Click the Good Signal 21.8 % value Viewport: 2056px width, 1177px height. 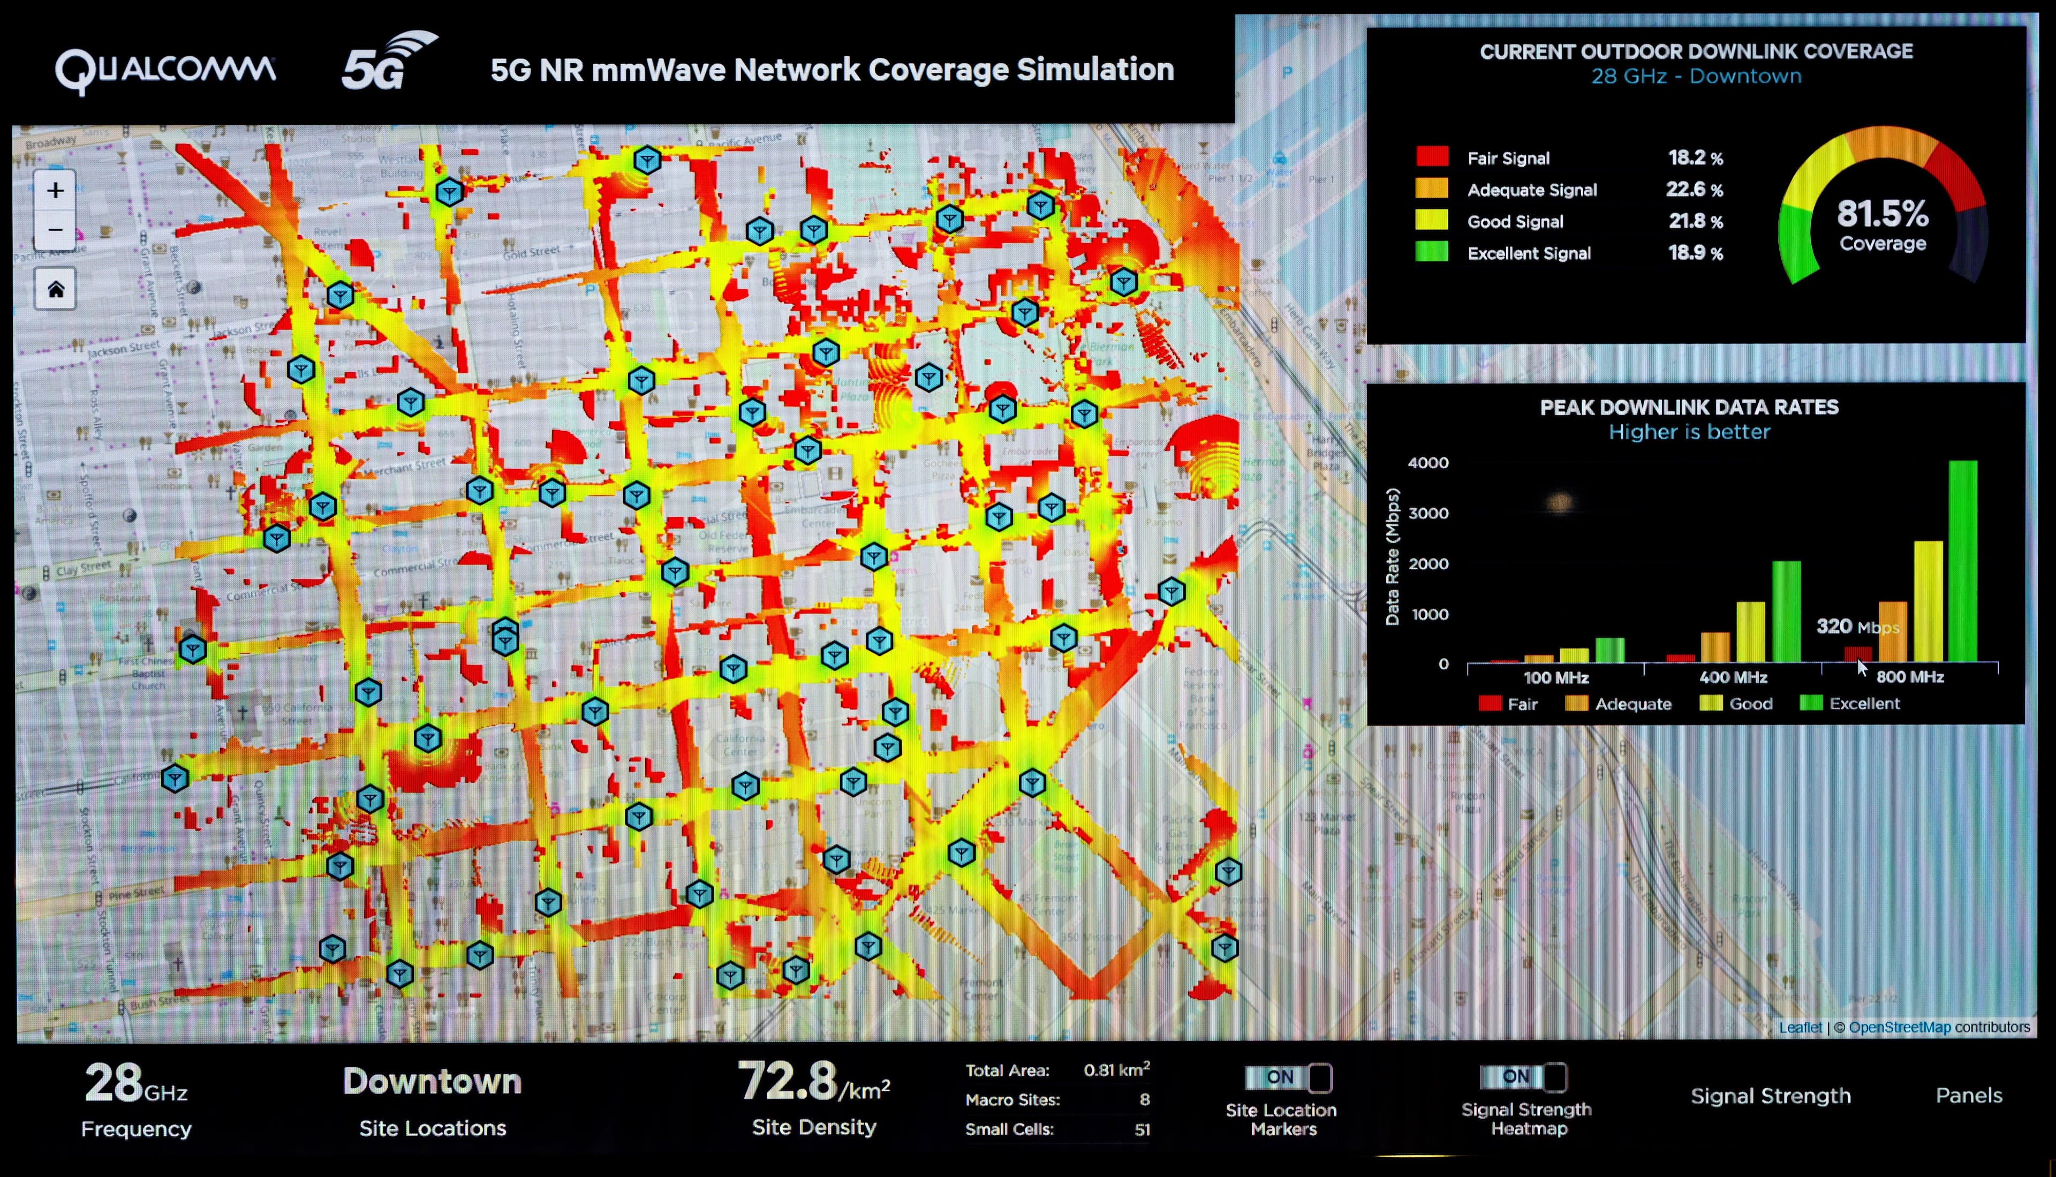[1696, 221]
